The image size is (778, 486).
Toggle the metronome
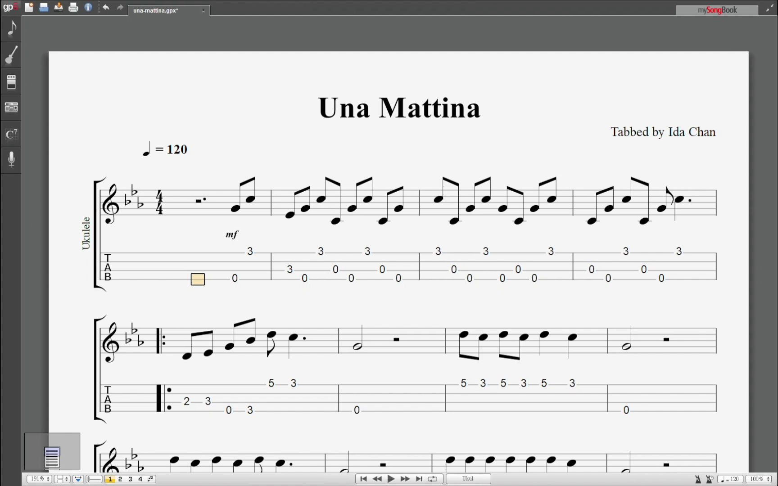click(x=698, y=479)
